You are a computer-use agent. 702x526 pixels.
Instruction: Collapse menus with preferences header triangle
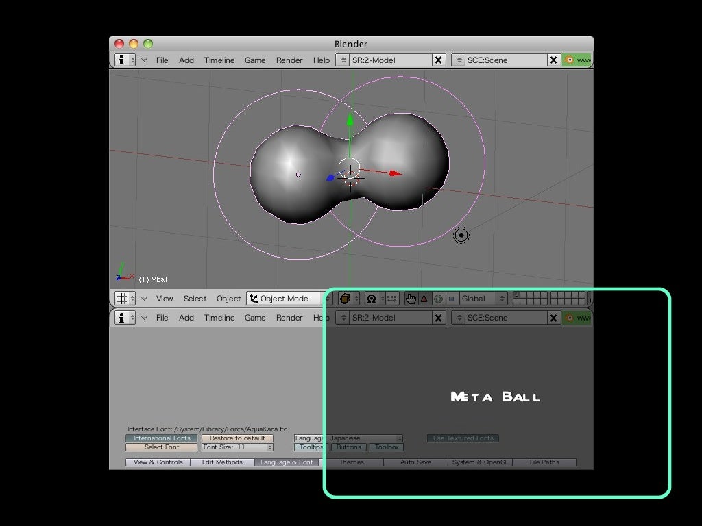point(144,318)
